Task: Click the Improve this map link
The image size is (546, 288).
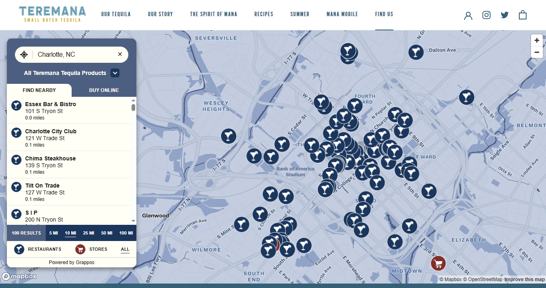Action: coord(525,279)
